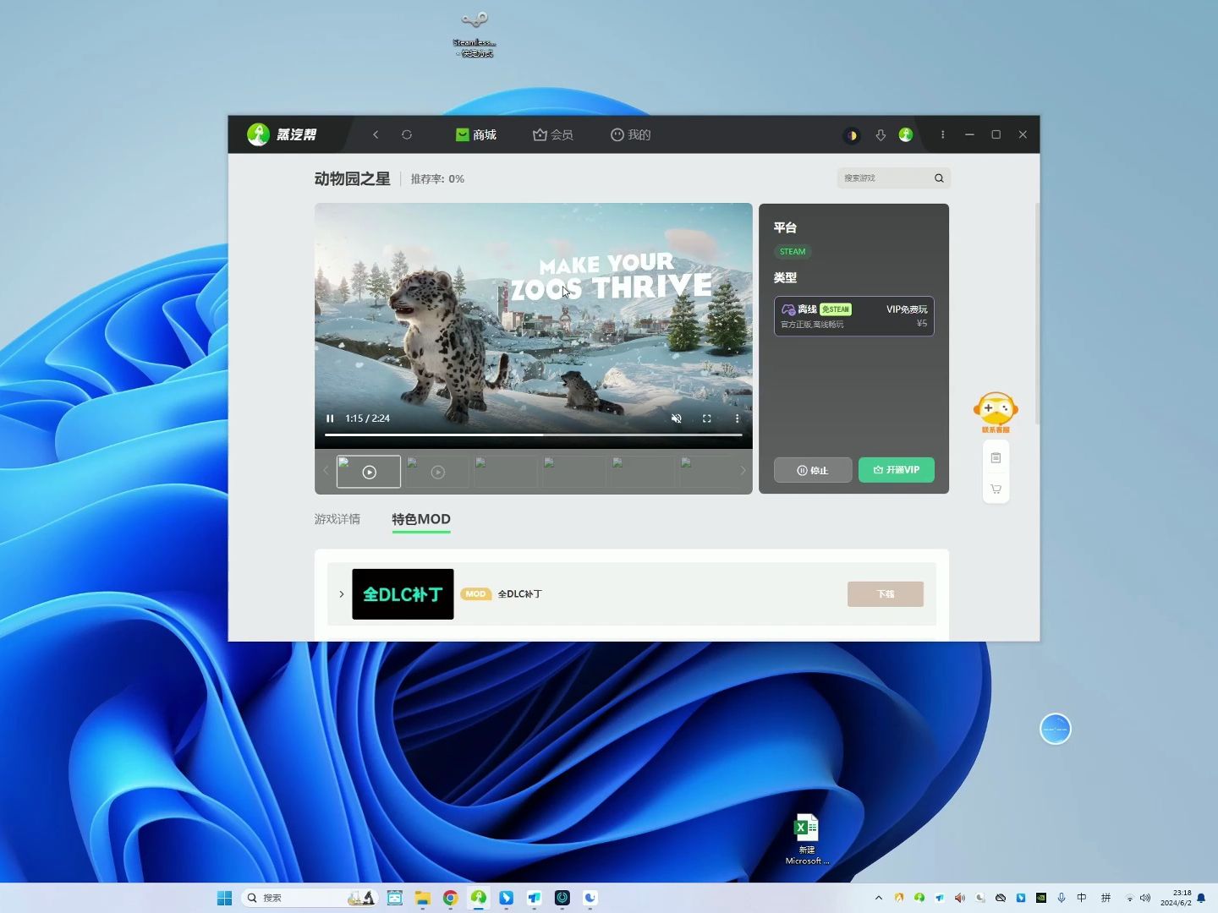Click the app window scrollbar
Screen dimensions: 1218x913
[1037, 313]
